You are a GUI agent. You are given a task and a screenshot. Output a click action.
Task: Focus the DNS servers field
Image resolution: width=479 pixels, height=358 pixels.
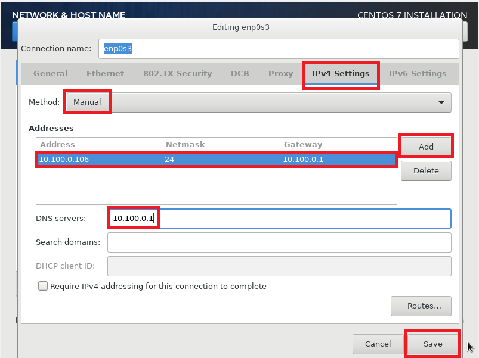coord(279,219)
